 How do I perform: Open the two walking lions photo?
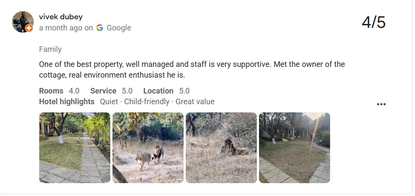click(x=148, y=148)
